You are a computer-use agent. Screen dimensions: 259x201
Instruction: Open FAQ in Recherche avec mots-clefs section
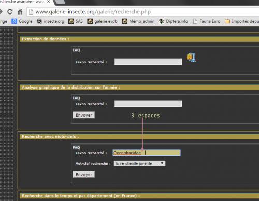click(76, 148)
